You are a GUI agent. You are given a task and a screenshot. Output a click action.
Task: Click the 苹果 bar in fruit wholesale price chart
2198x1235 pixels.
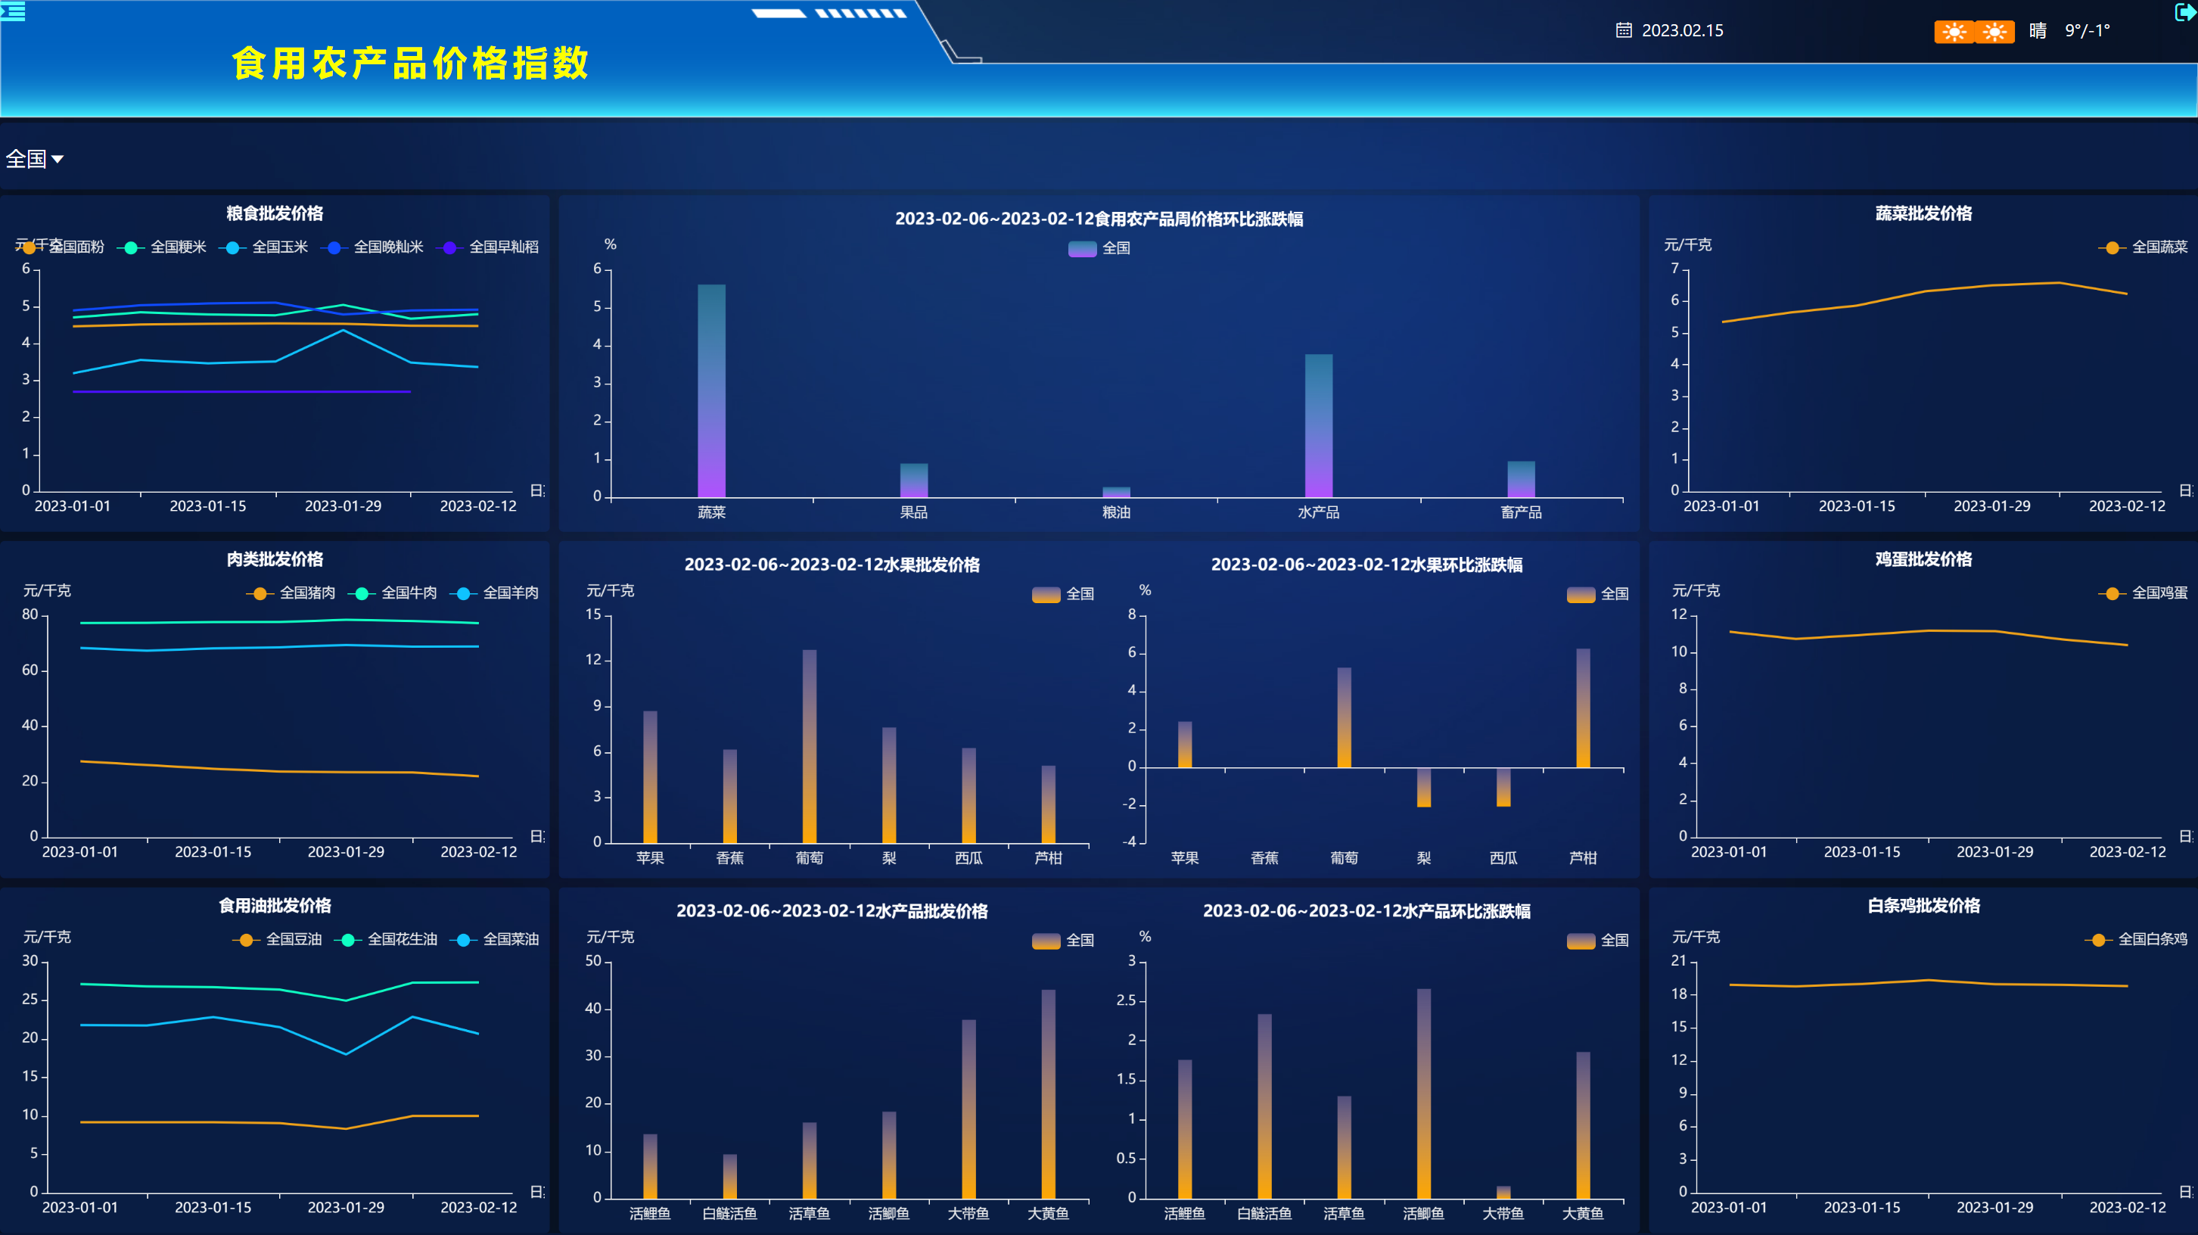(650, 776)
